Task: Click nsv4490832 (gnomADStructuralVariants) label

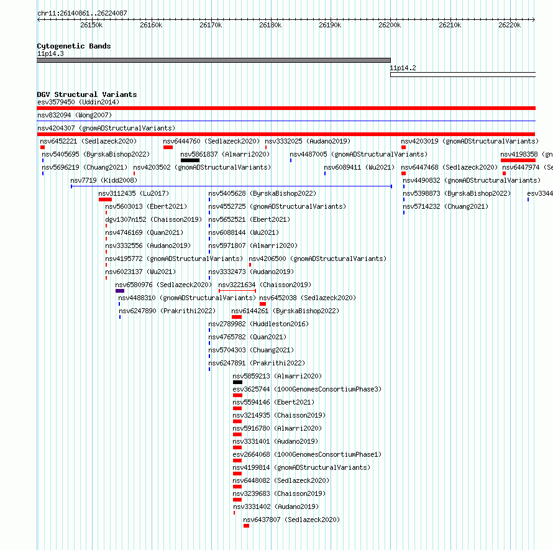Action: 472,180
